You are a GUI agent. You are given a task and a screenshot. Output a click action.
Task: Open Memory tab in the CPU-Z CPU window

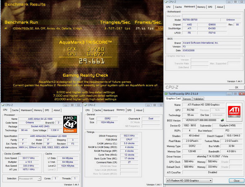pos(38,110)
